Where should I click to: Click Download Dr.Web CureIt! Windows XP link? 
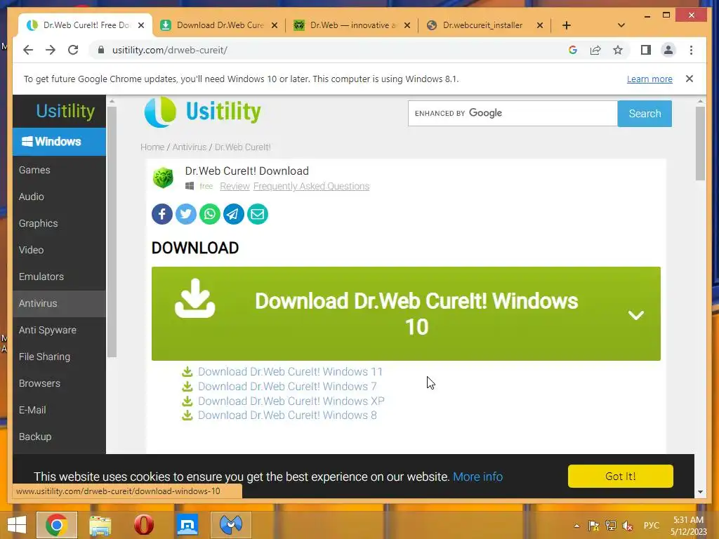click(x=291, y=401)
